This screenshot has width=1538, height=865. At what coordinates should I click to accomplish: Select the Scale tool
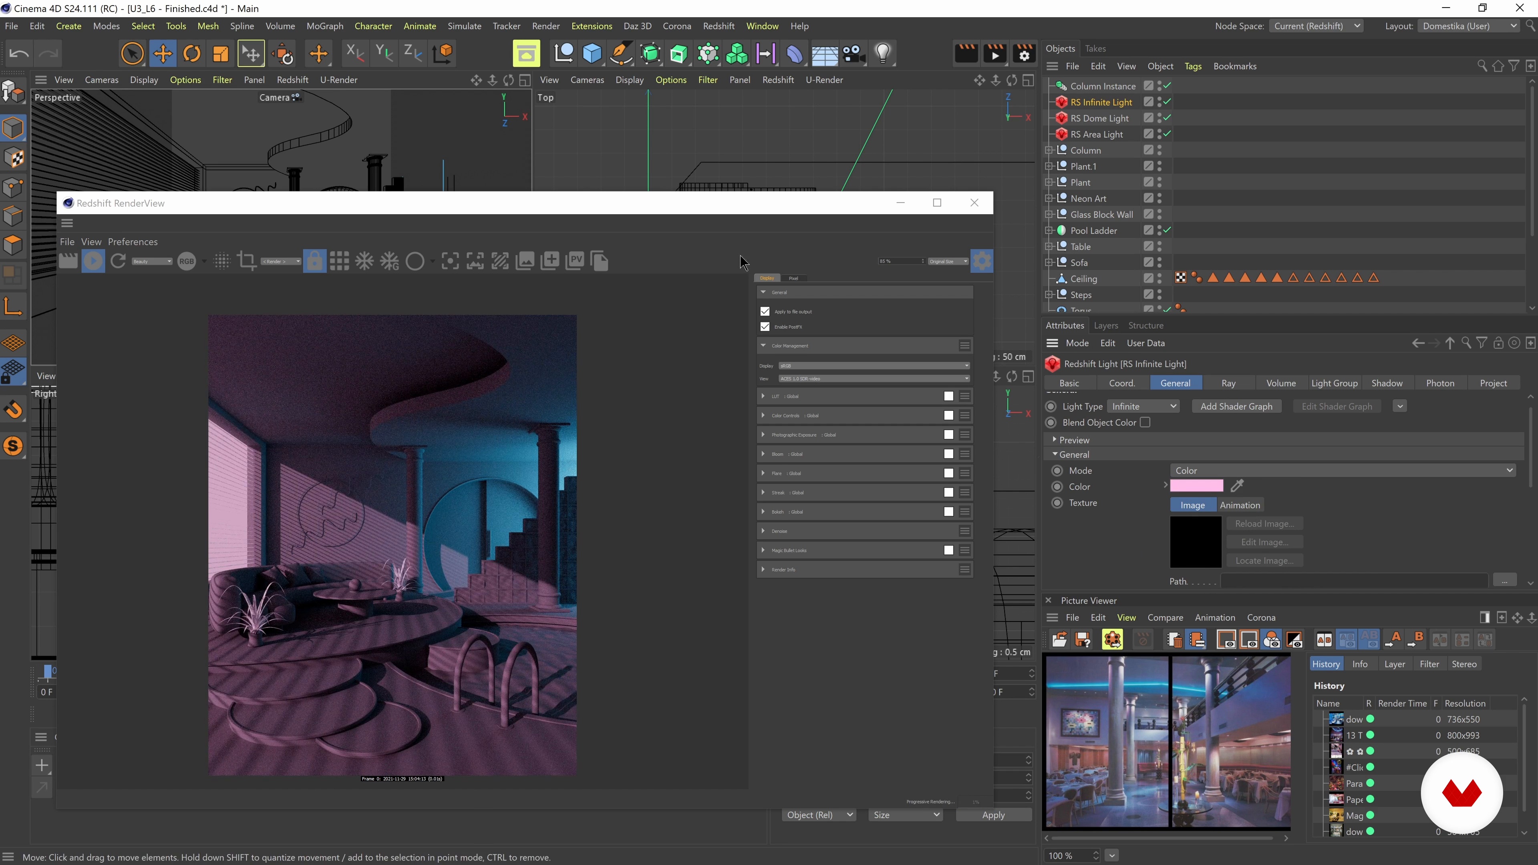221,54
